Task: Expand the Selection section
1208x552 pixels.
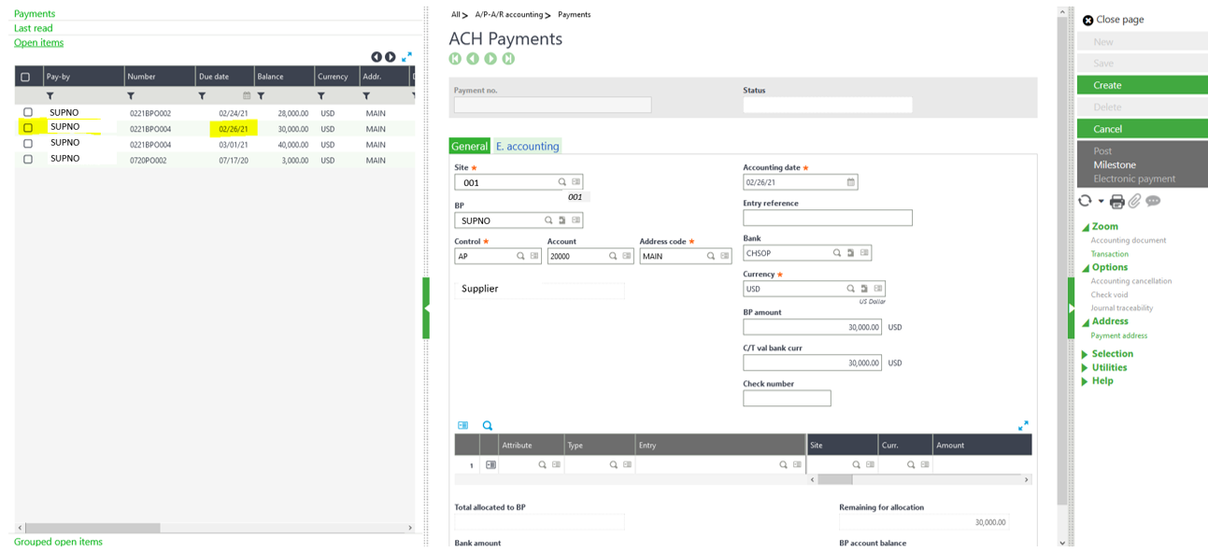Action: click(x=1112, y=354)
